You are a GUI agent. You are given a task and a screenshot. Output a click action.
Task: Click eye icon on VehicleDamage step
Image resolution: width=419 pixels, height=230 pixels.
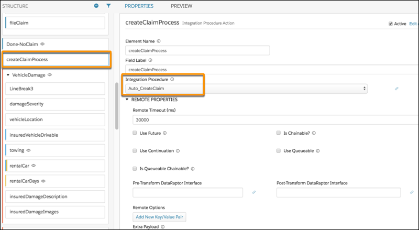pyautogui.click(x=50, y=75)
